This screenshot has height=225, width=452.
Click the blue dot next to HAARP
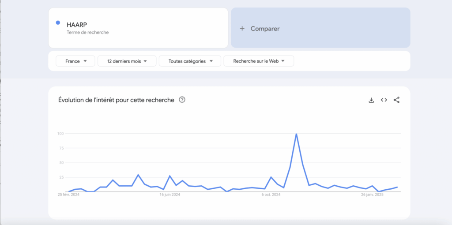[x=58, y=22]
